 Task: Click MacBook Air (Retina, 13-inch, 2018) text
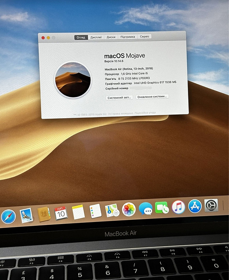(x=129, y=69)
